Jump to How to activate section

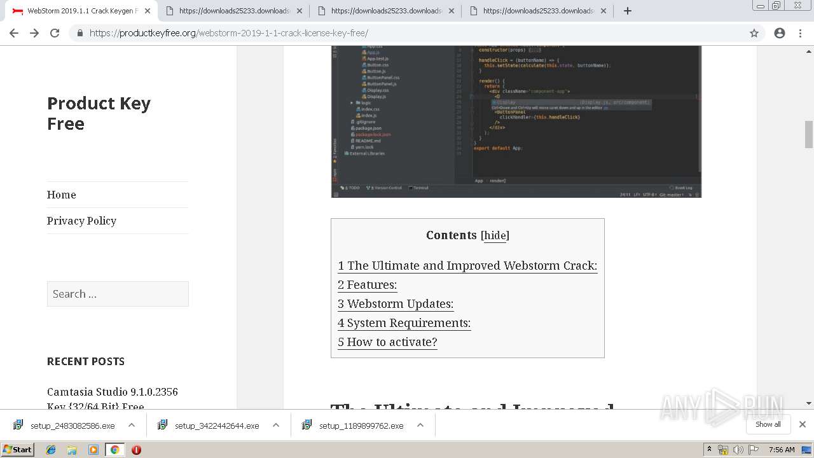pos(387,342)
